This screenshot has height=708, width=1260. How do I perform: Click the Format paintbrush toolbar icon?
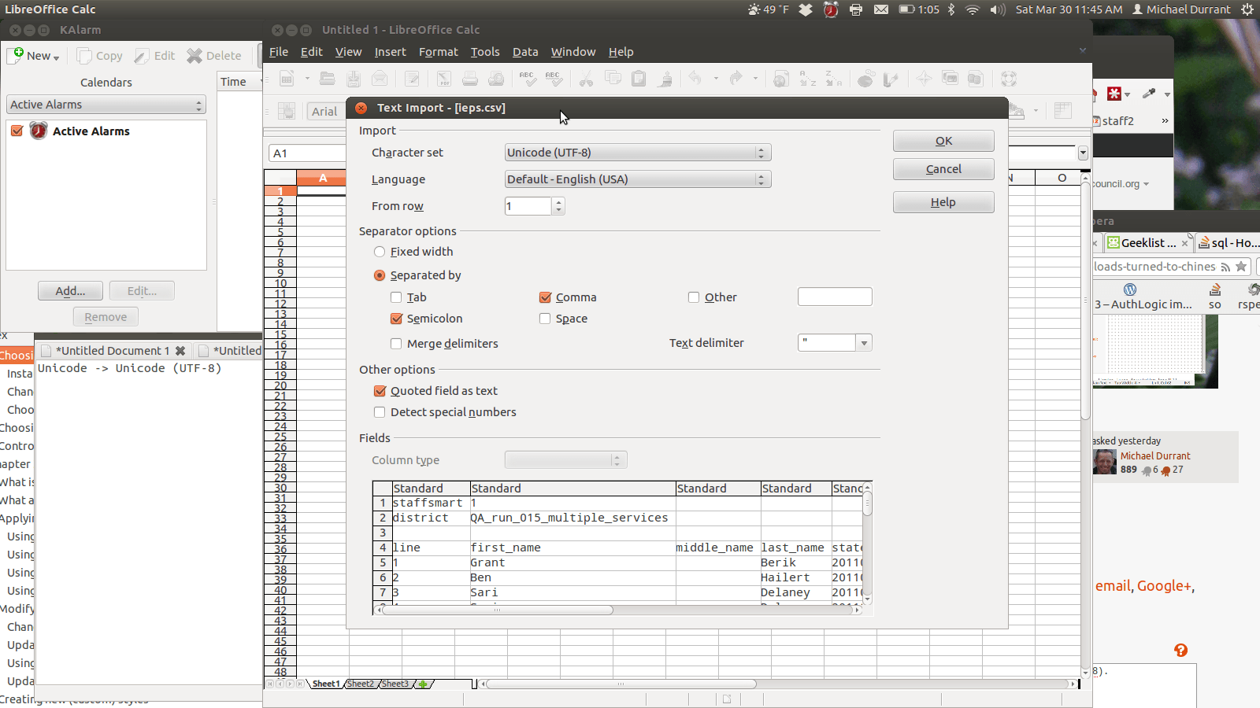pos(665,79)
